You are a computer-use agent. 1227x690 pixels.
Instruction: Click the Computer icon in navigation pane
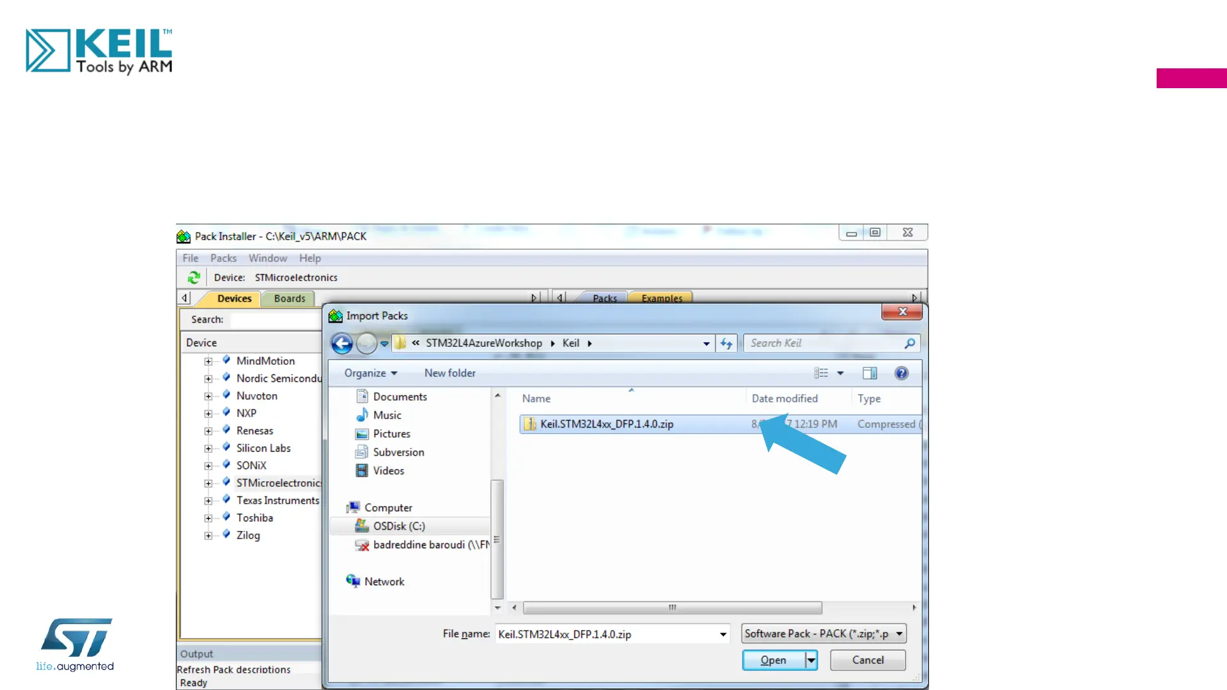[x=353, y=508]
